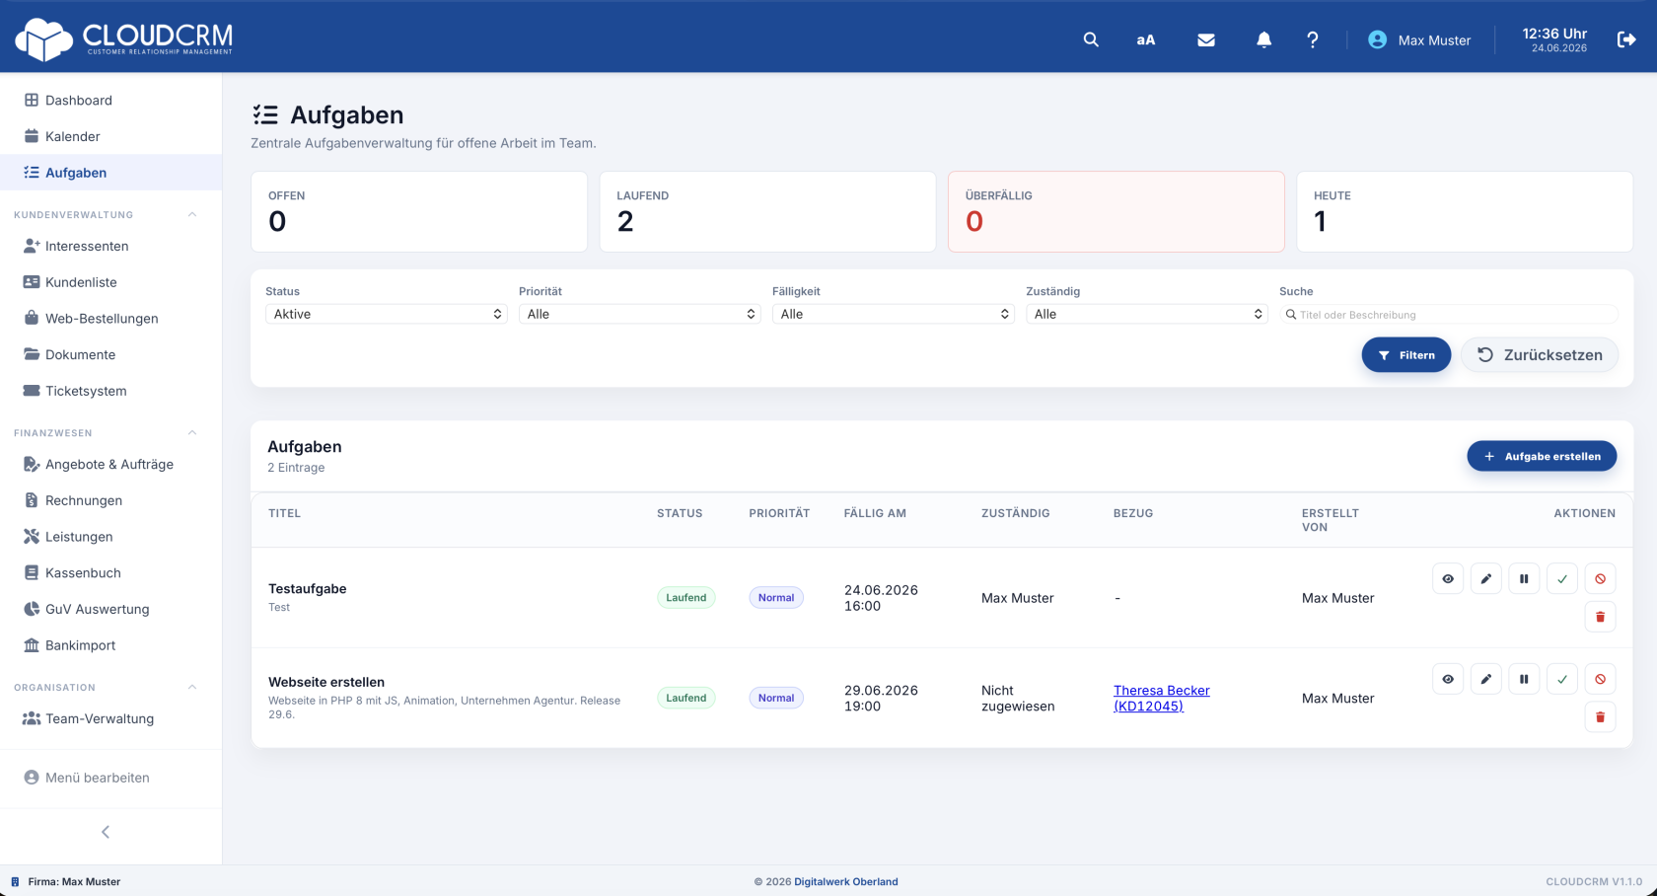
Task: Pause the Webseite erstellen task
Action: [x=1524, y=679]
